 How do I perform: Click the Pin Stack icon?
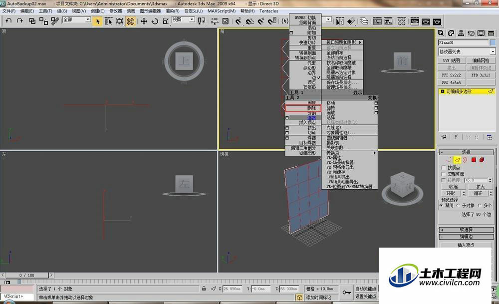444,137
